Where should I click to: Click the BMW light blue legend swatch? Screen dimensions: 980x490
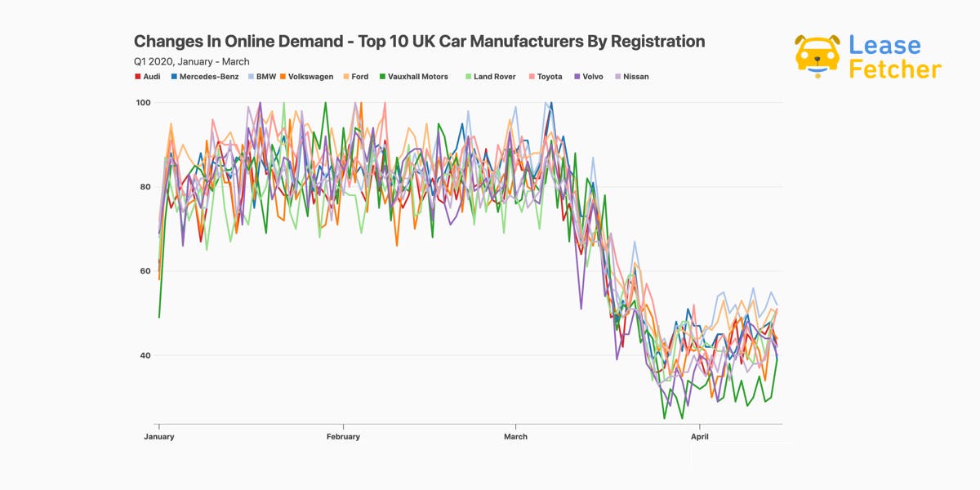[x=251, y=77]
